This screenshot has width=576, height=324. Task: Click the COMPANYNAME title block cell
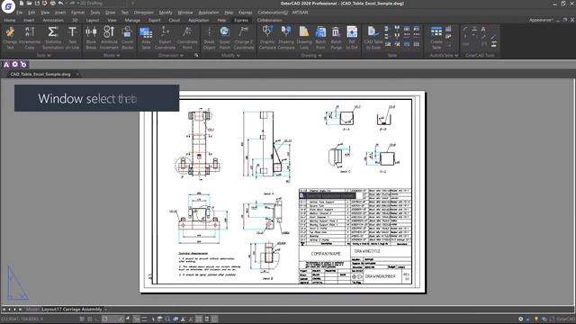click(326, 254)
